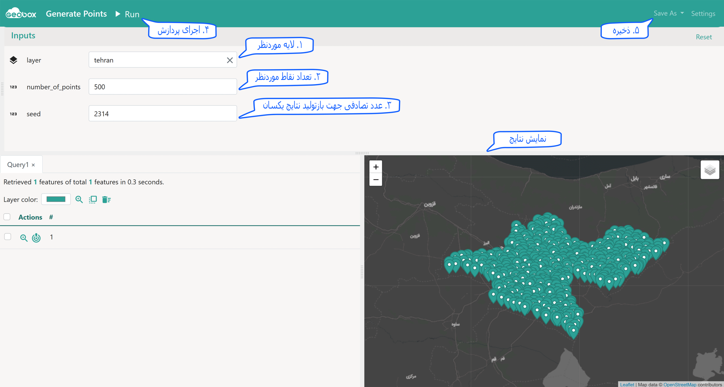Click the layer stack icon beside layer
The width and height of the screenshot is (724, 387).
pos(13,60)
